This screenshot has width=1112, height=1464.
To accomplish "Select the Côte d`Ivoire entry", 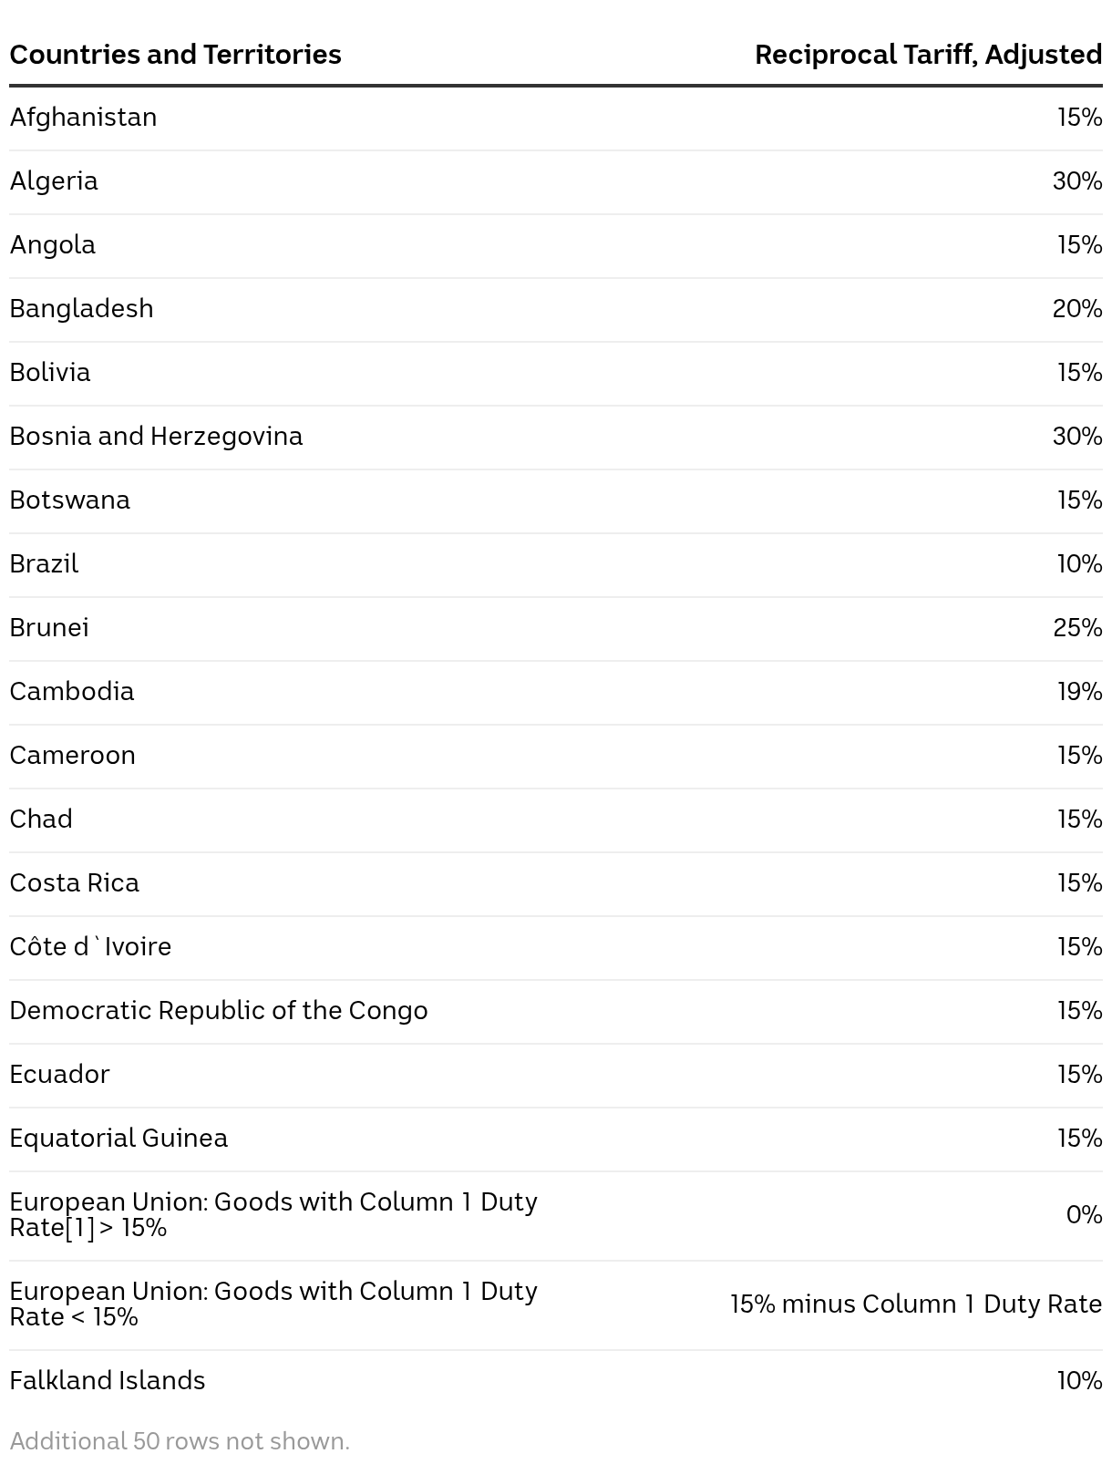I will point(90,947).
